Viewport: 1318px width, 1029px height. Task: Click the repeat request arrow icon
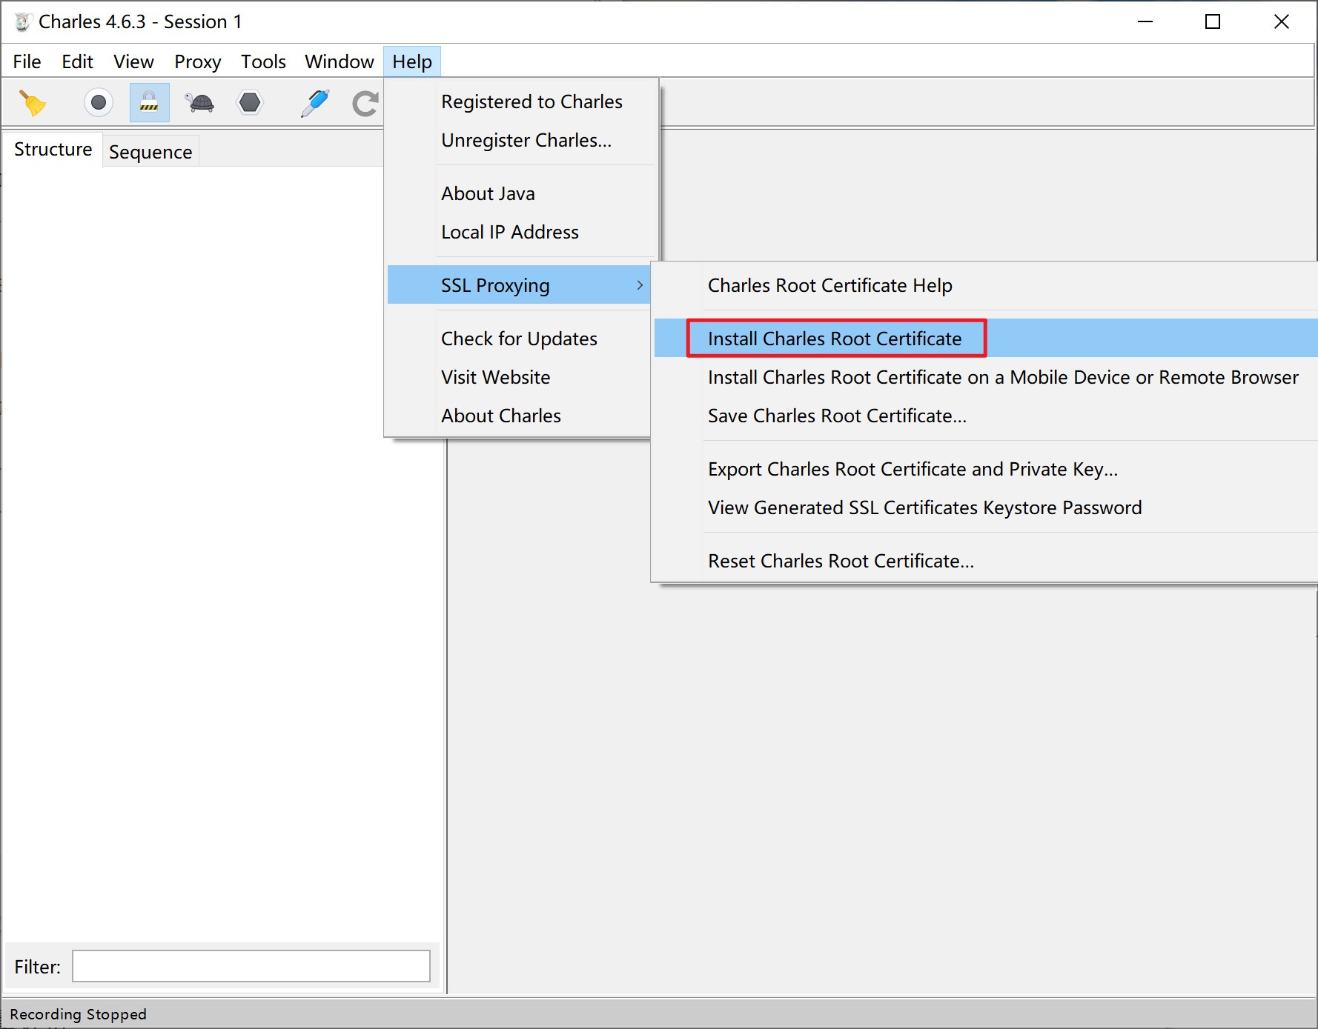point(365,103)
